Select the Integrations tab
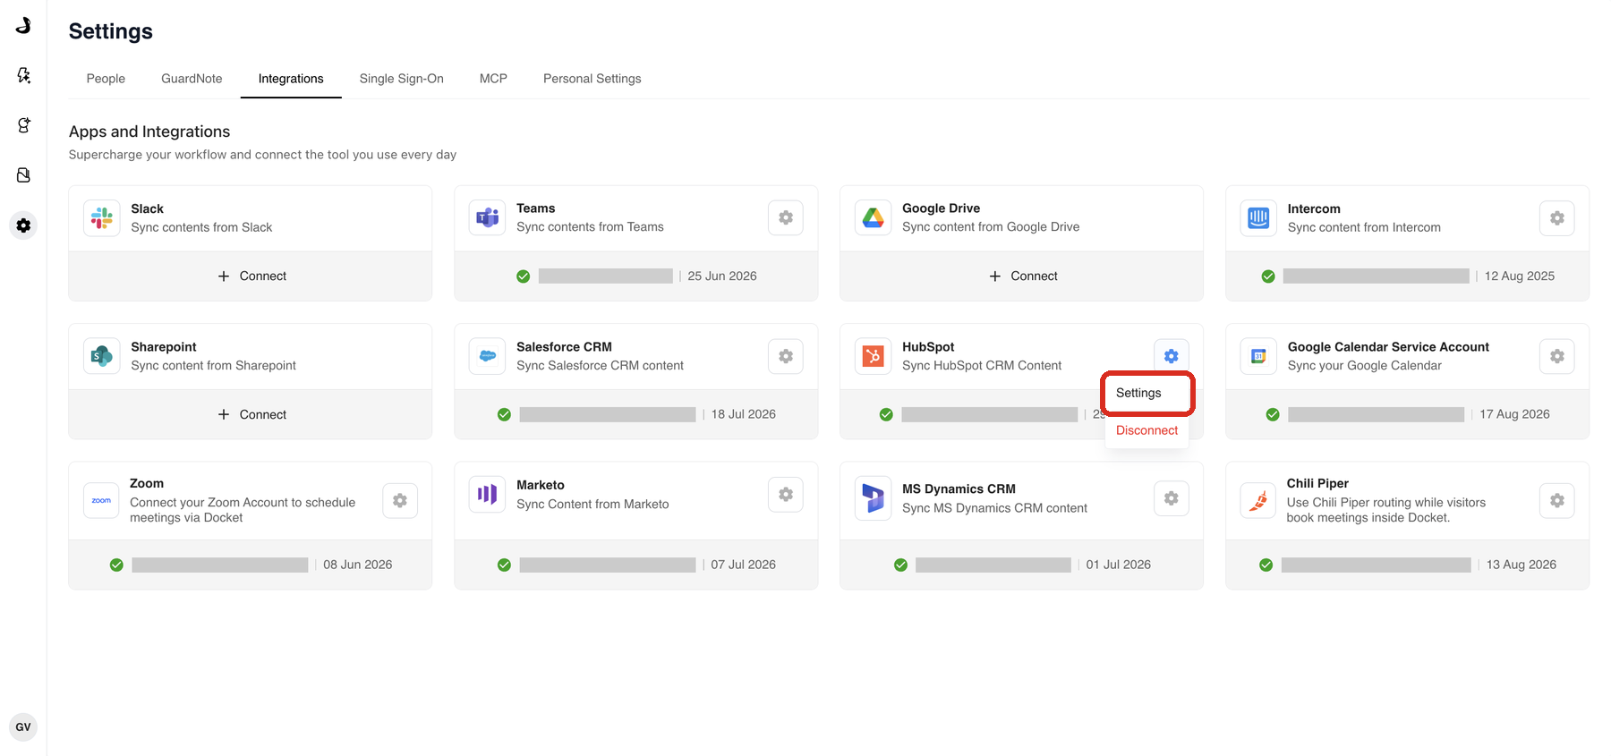Screen dimensions: 1611x756 tap(291, 79)
